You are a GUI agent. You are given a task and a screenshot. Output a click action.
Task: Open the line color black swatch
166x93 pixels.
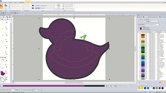click(x=33, y=5)
